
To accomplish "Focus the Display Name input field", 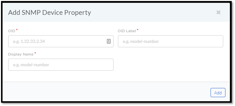I will 61,65.
